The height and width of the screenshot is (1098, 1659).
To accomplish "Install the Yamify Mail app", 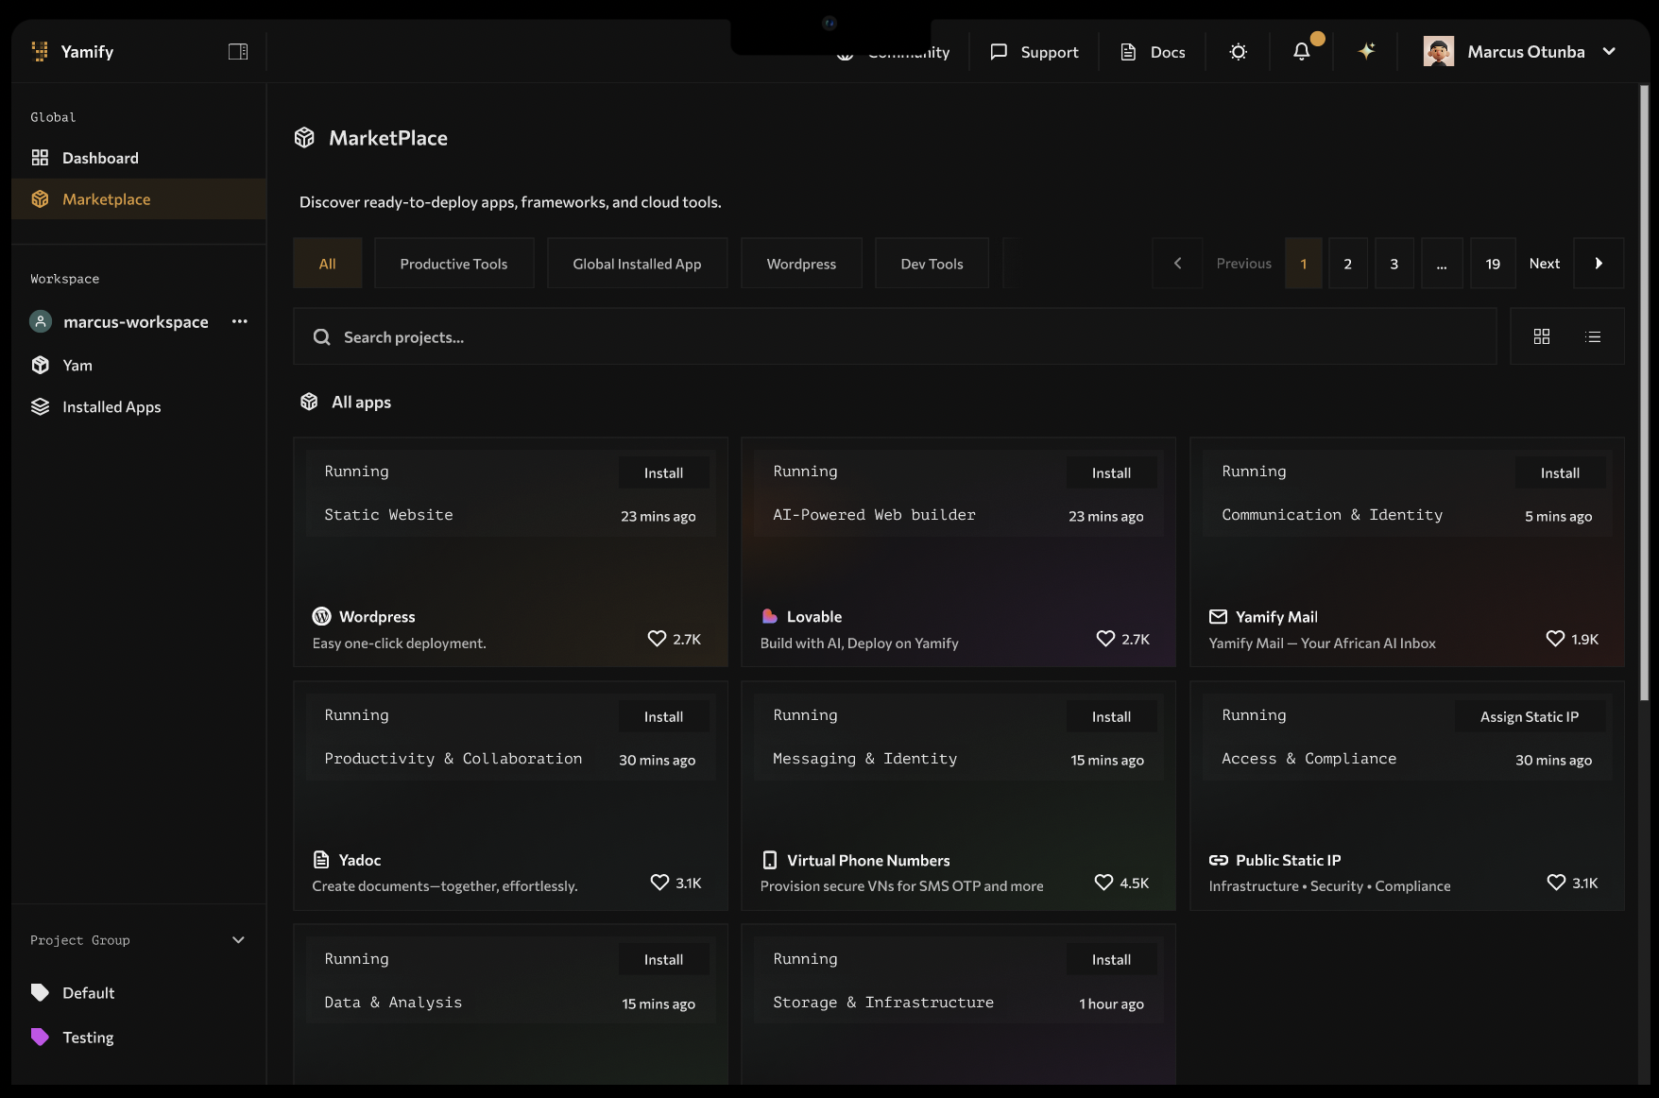I will click(x=1560, y=472).
